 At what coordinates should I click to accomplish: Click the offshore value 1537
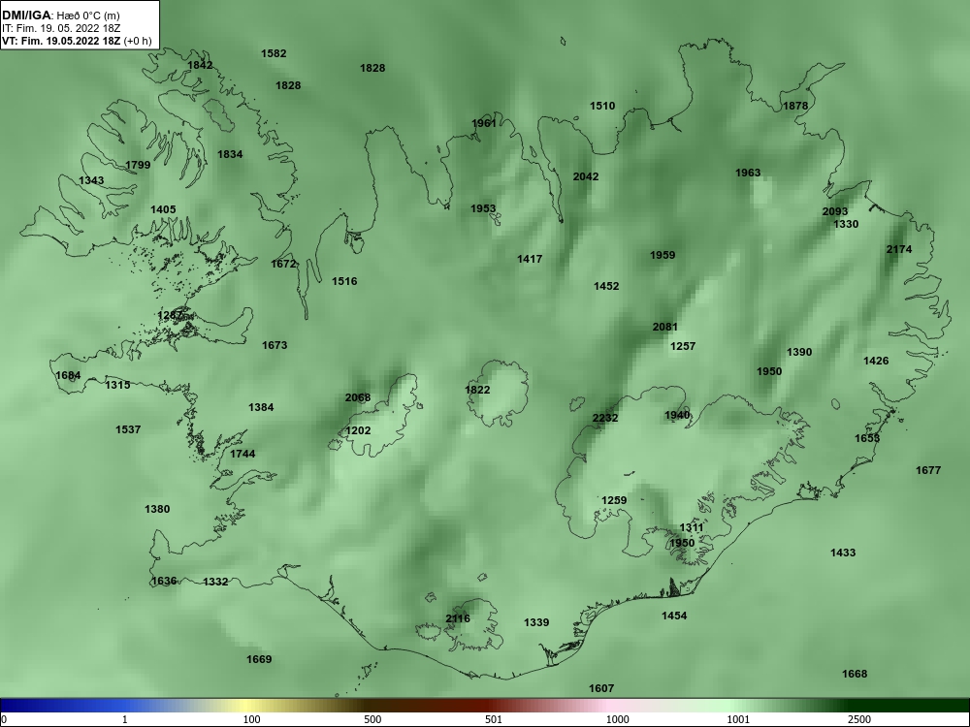(x=127, y=429)
